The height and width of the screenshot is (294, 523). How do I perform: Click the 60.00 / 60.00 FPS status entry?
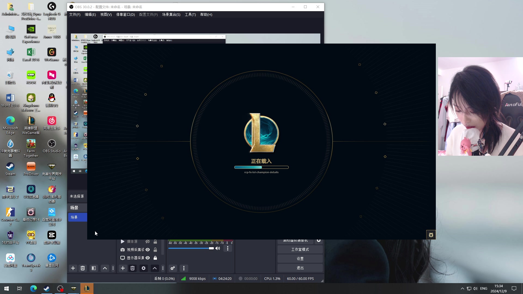pos(300,278)
